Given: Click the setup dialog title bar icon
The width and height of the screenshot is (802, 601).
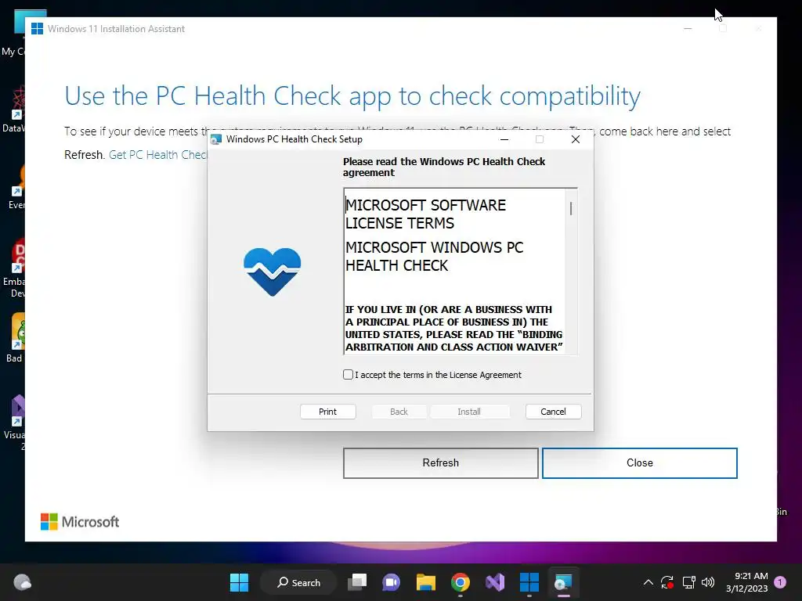Looking at the screenshot, I should point(216,139).
